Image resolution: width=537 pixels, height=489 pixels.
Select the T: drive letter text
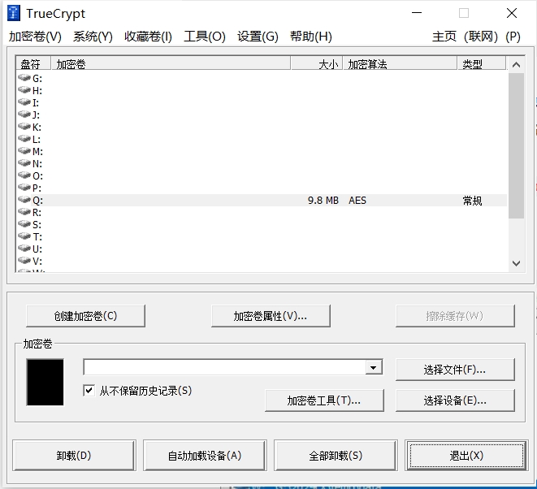[x=37, y=237]
